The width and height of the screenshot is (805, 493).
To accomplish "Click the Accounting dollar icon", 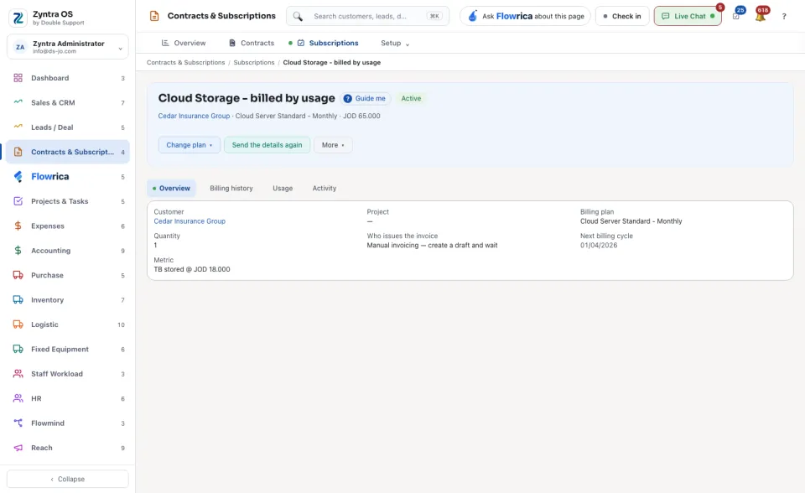I will click(x=18, y=250).
